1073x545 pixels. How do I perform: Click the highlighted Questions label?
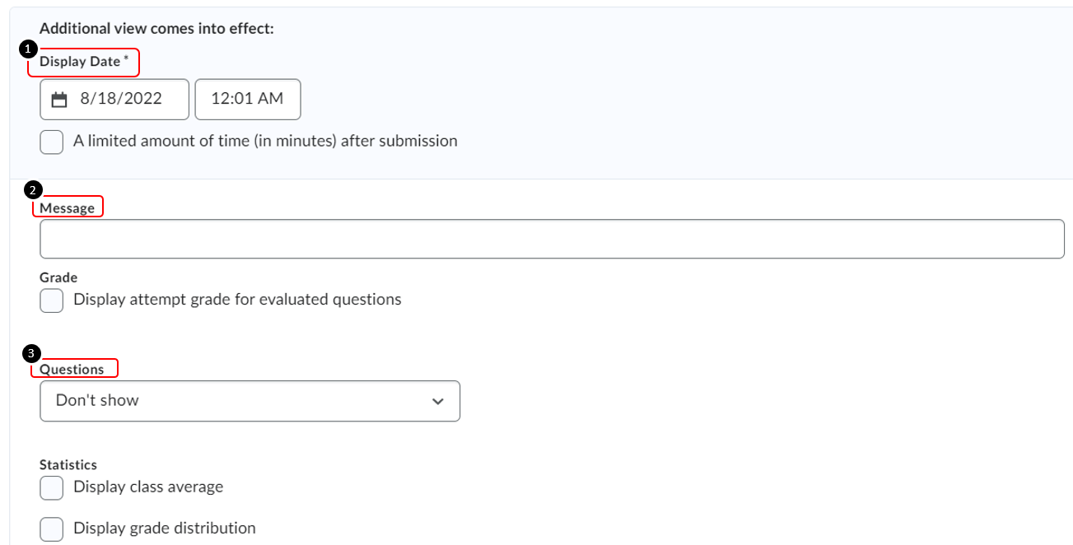pyautogui.click(x=72, y=370)
